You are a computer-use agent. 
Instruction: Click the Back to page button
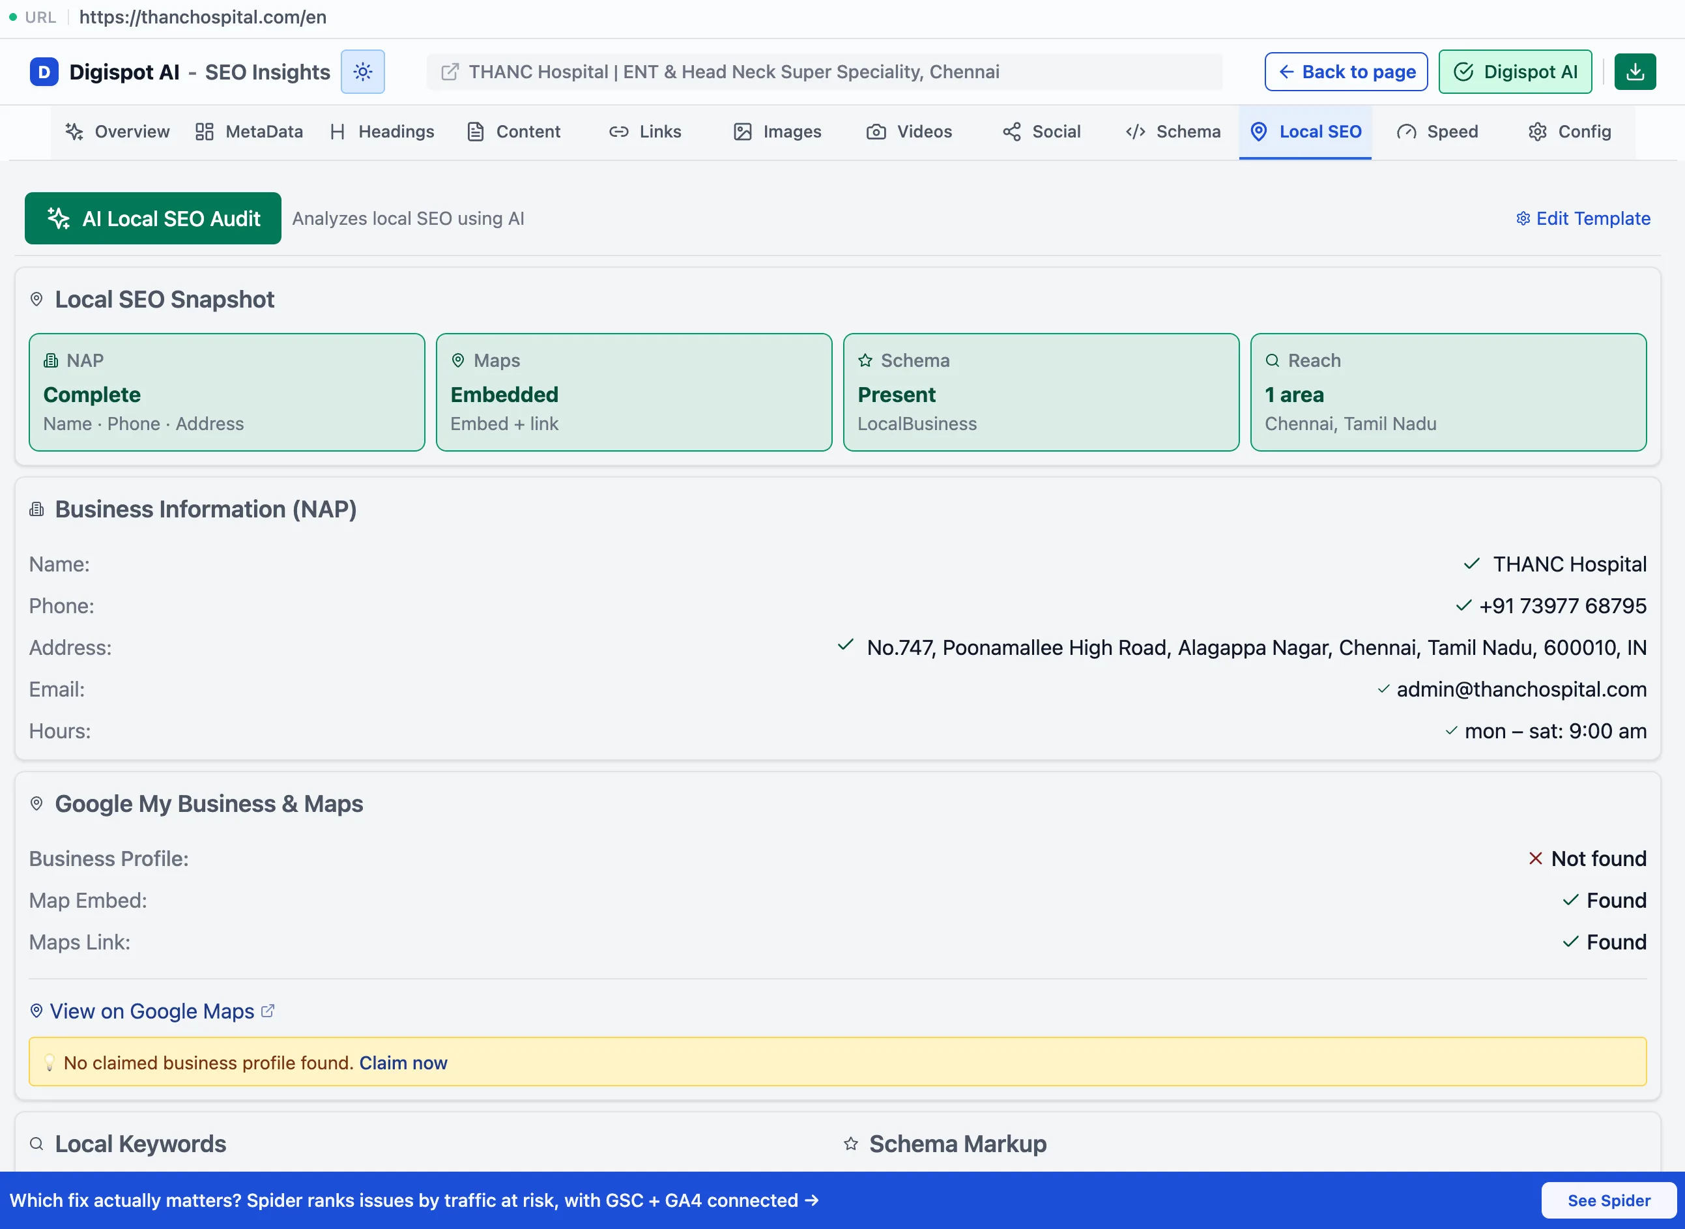point(1346,72)
